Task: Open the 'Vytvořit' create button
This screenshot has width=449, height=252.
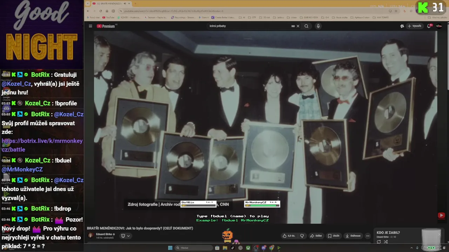Action: pyautogui.click(x=414, y=26)
